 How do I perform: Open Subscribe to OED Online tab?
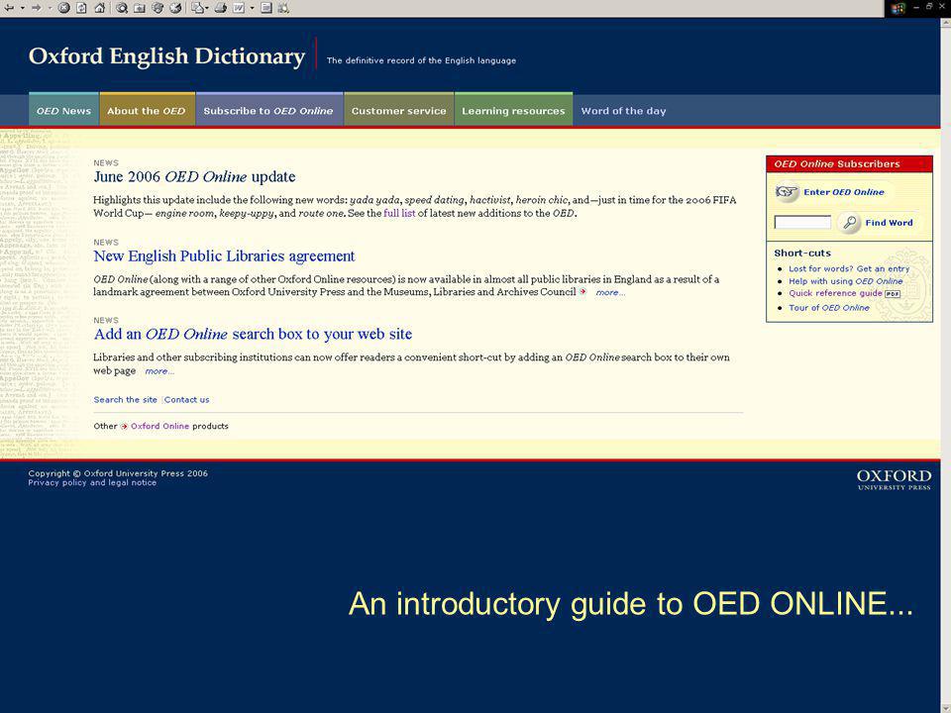click(268, 110)
